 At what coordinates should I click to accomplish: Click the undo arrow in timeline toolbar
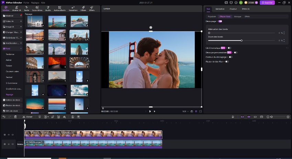coord(4,117)
